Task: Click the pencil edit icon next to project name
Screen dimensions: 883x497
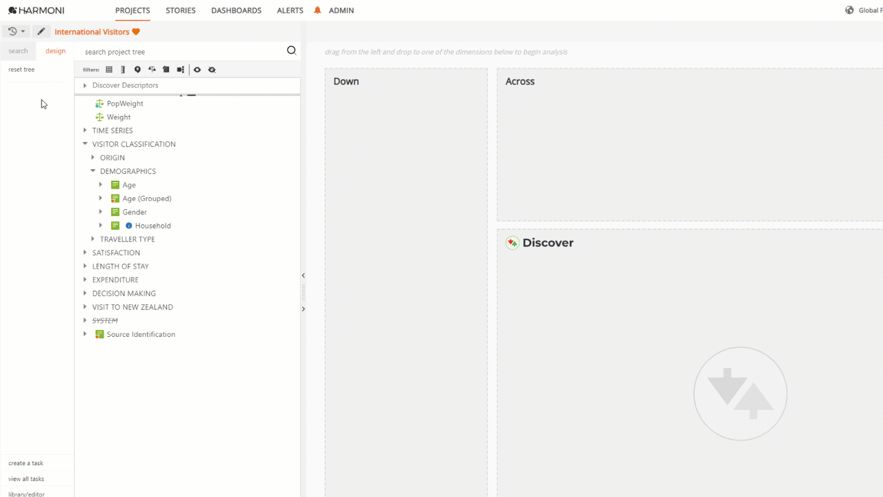Action: point(41,31)
